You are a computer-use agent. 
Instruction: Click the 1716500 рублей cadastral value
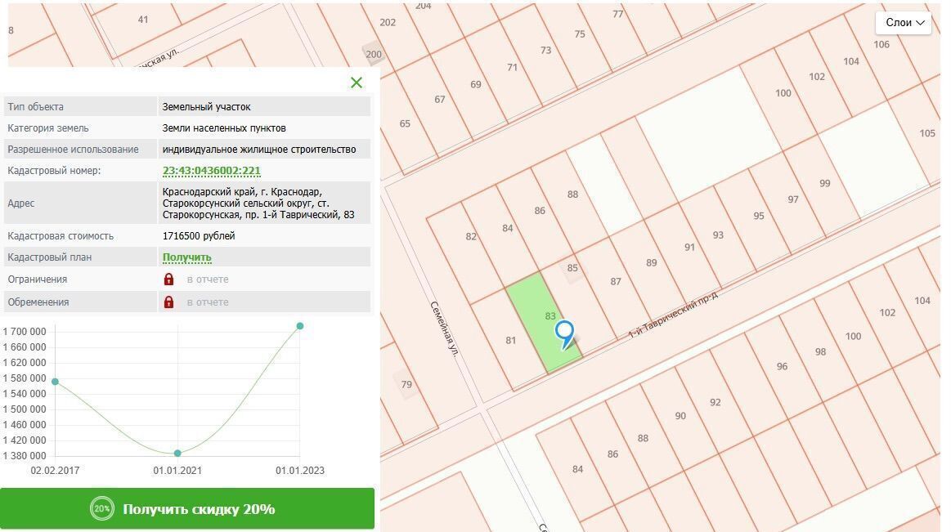coord(199,236)
